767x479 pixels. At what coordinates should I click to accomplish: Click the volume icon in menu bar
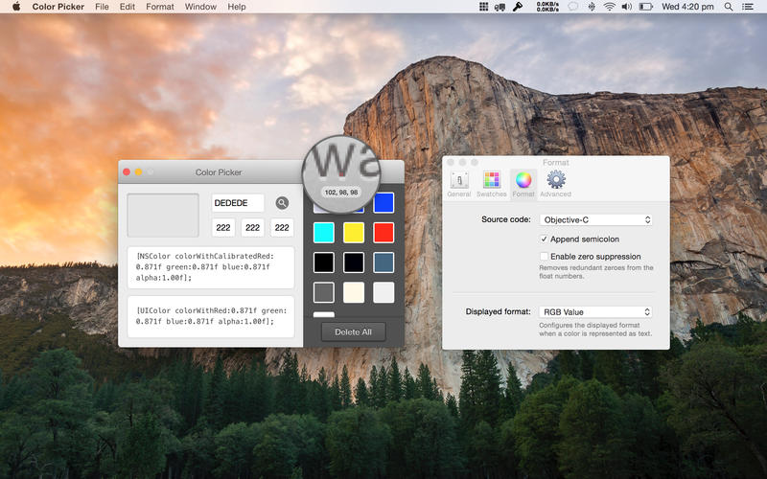[x=627, y=7]
